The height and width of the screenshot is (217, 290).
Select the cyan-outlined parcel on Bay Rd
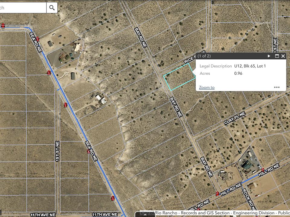click(179, 77)
